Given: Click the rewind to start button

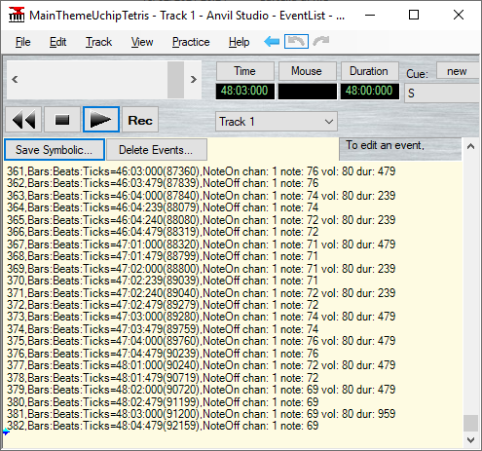Looking at the screenshot, I should point(23,120).
